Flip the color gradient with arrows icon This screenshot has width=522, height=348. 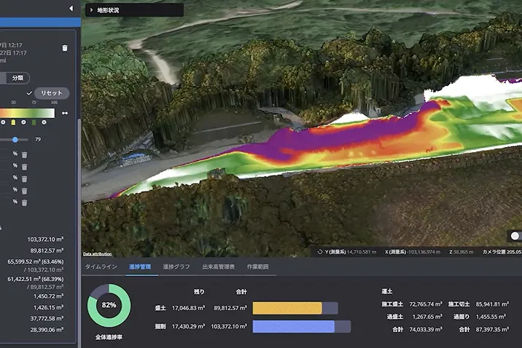[65, 113]
